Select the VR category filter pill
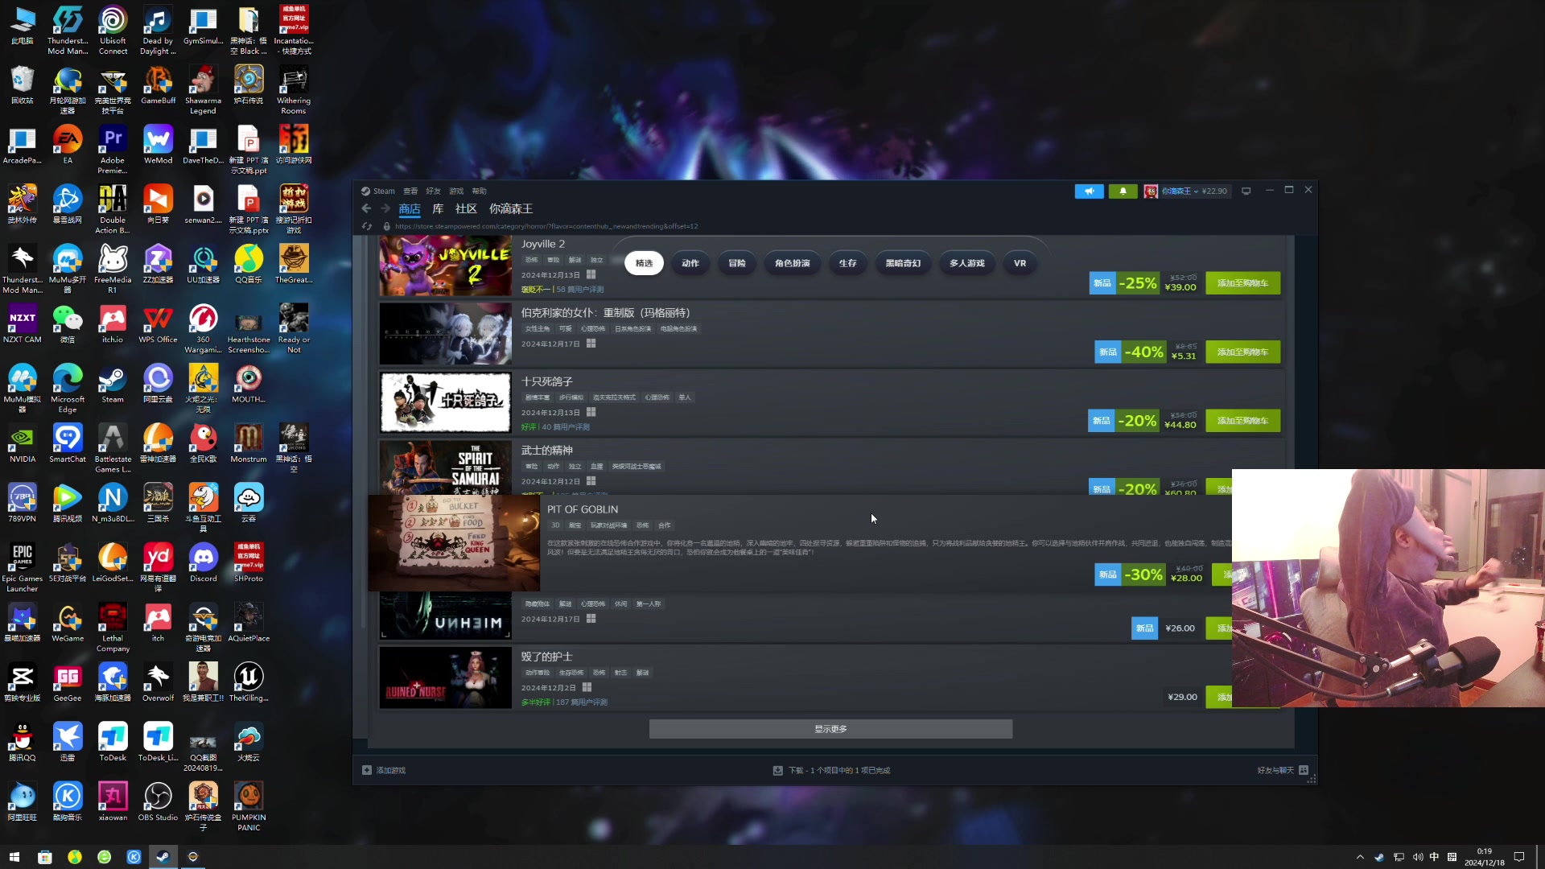This screenshot has height=869, width=1545. 1020,263
